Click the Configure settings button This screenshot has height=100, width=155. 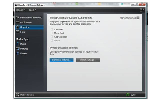(61, 60)
